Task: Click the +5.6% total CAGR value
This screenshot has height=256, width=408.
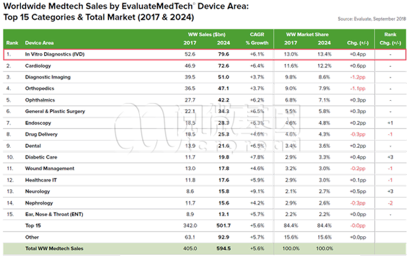Action: coord(258,248)
